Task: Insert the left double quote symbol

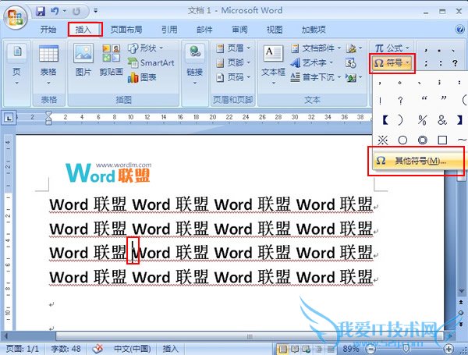Action: coord(424,98)
